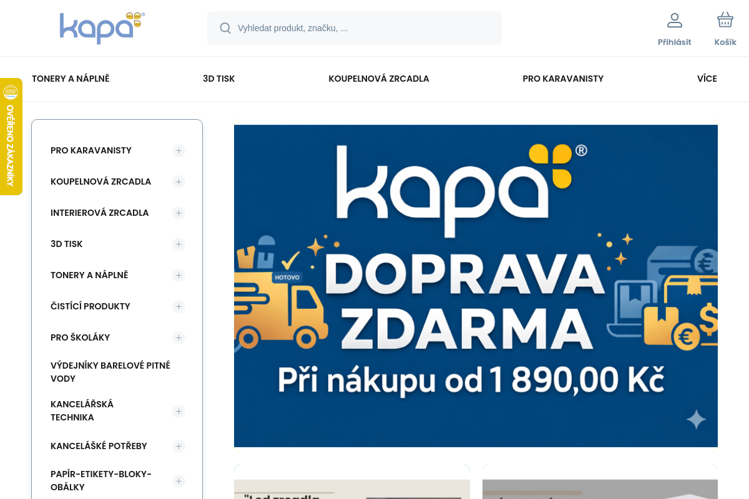Expand the KOUPELNOVÁ ZRCADLA sidebar category
This screenshot has height=499, width=749.
pos(179,182)
